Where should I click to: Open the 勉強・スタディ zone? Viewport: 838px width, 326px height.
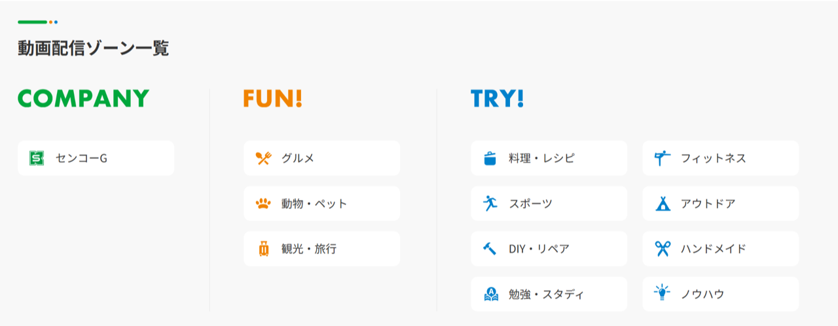click(549, 295)
